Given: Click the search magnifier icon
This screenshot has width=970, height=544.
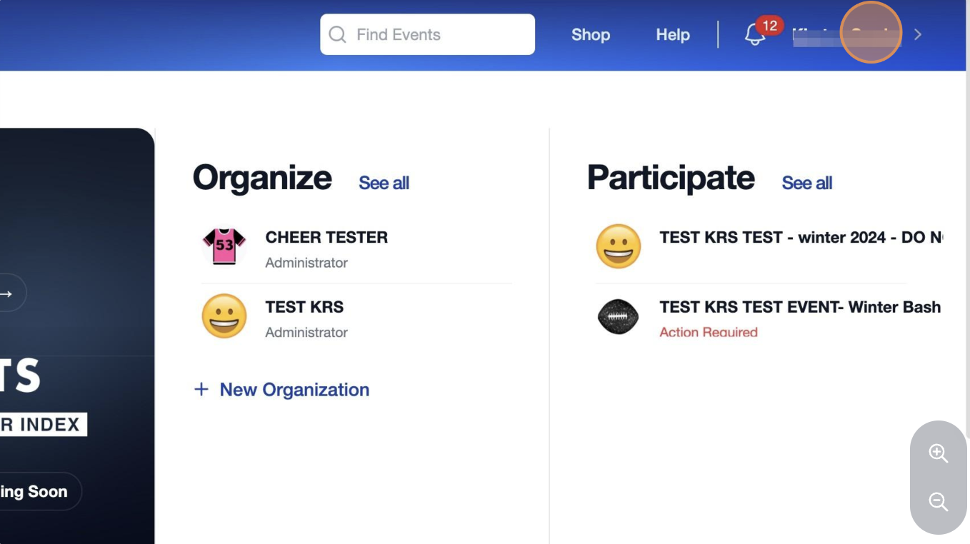Looking at the screenshot, I should [x=337, y=34].
